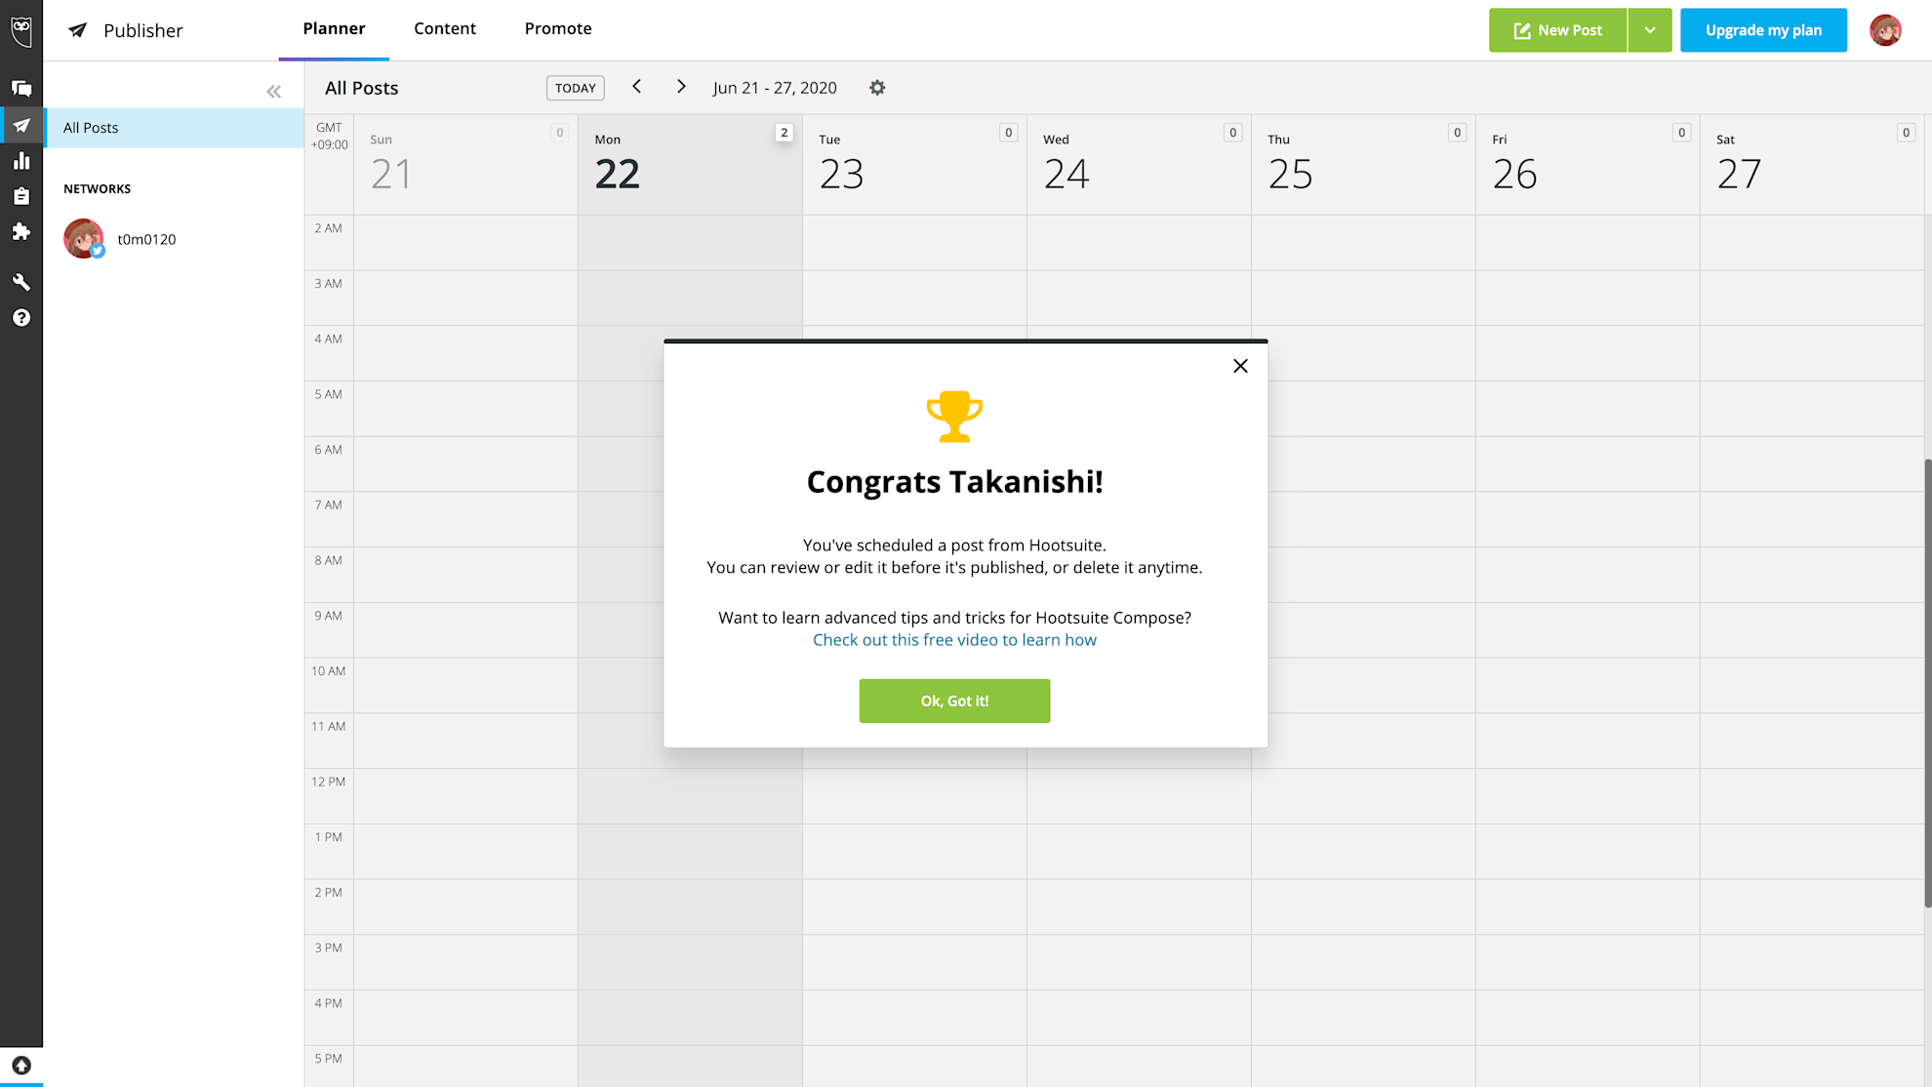Click the Jun 21 - 27, 2020 date range
The height and width of the screenshot is (1087, 1932).
point(775,88)
